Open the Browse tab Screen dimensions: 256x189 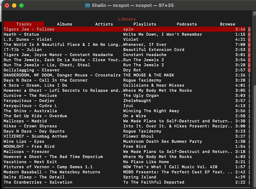(x=227, y=24)
